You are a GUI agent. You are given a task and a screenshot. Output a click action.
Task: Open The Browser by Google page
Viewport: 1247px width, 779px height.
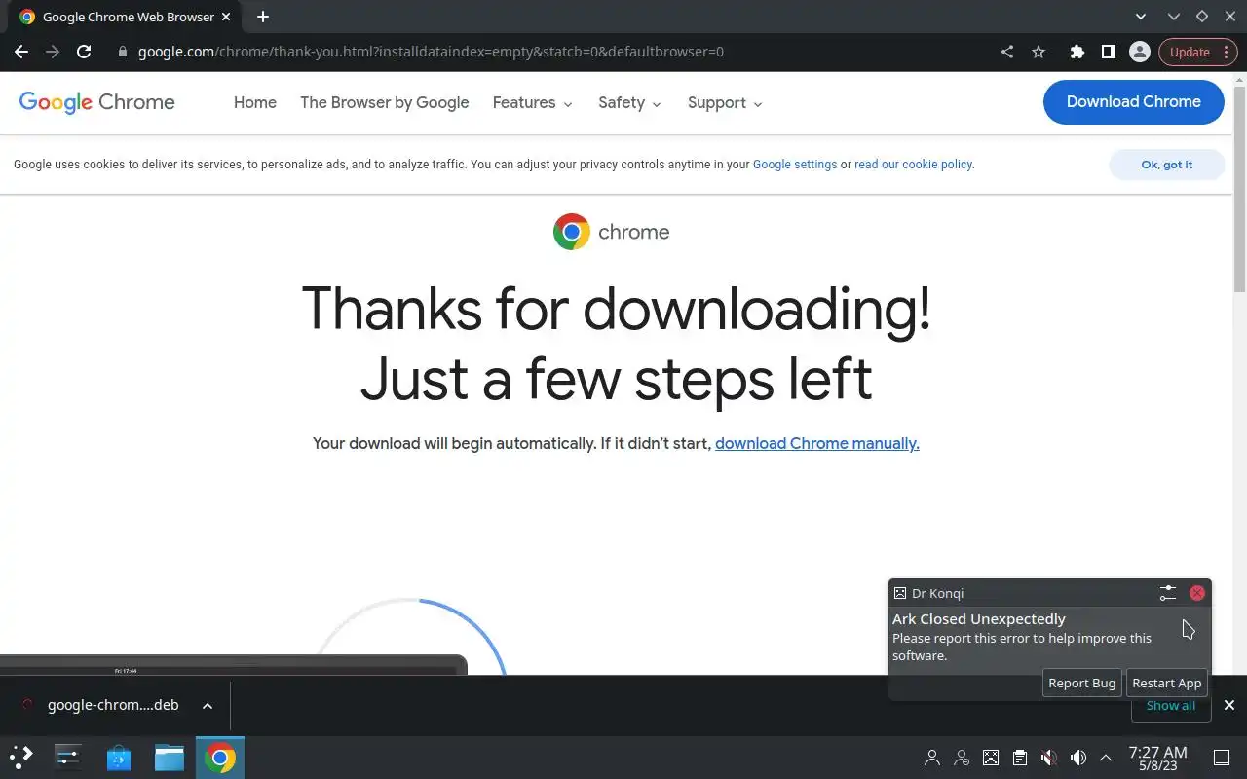(x=385, y=102)
